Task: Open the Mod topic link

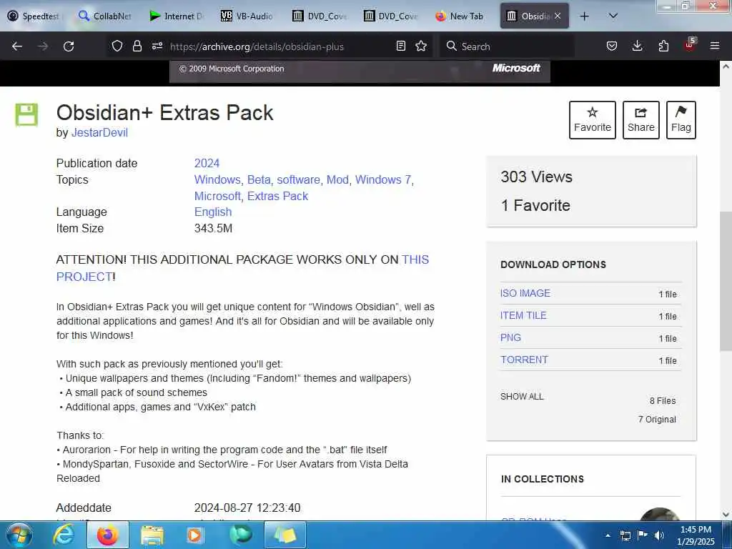Action: point(337,179)
